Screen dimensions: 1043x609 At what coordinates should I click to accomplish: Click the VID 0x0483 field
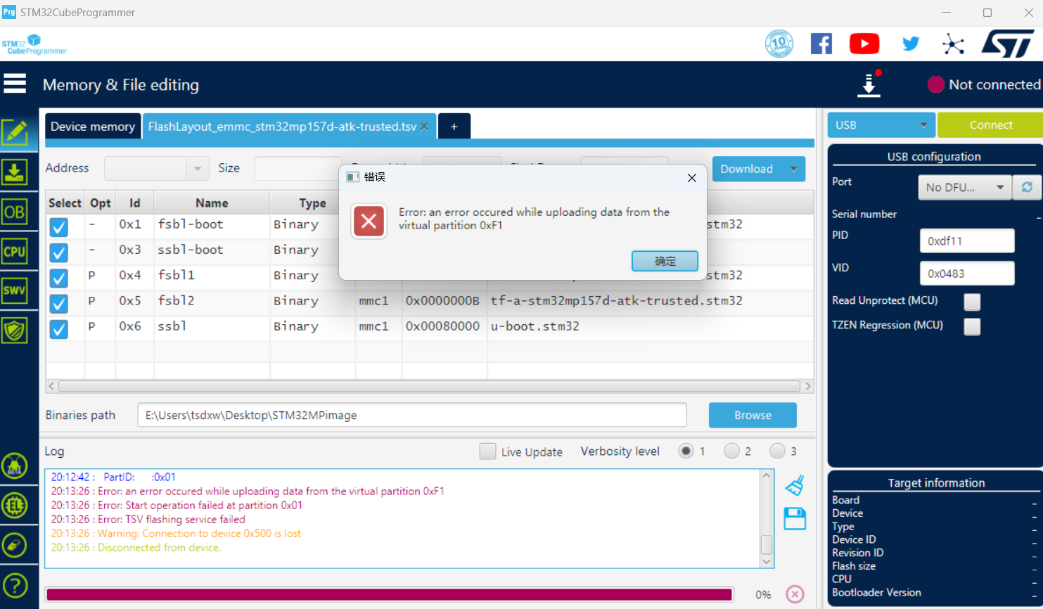point(967,274)
